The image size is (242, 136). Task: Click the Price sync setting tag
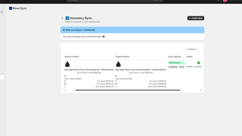(x=181, y=67)
